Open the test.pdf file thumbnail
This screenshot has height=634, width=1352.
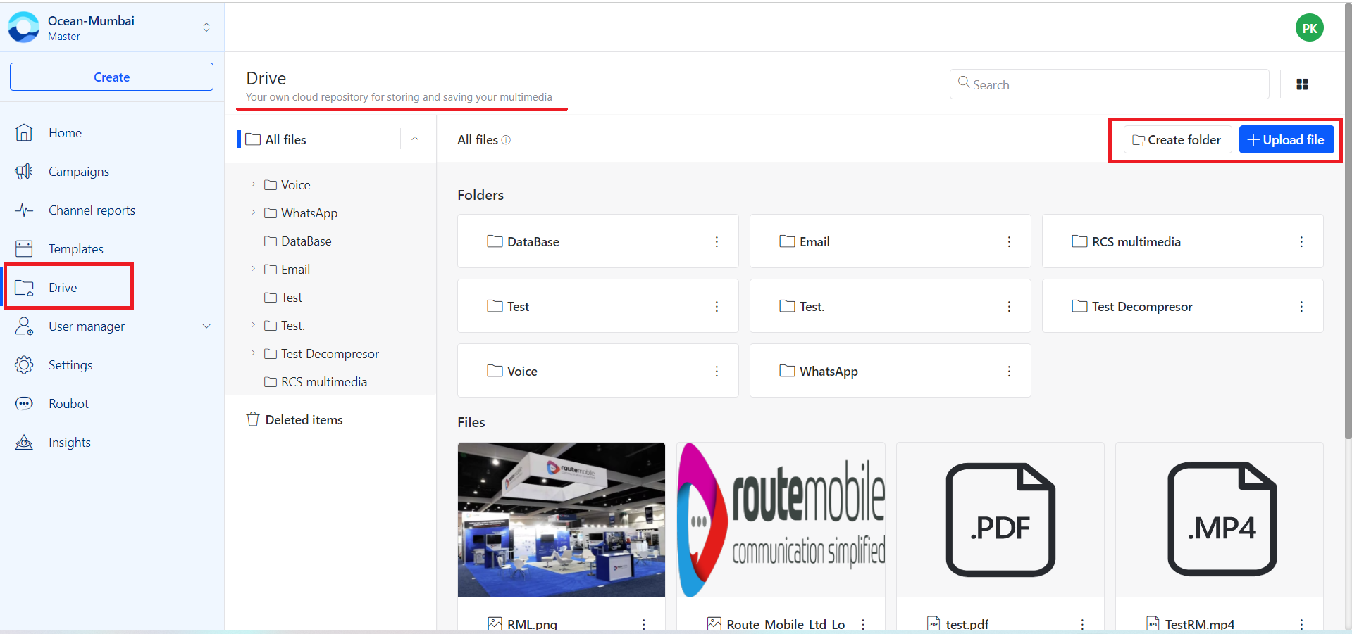click(x=1000, y=520)
